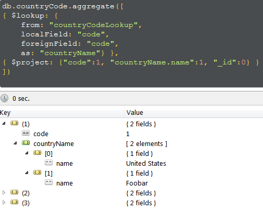
Task: Click the string icon next to United States name
Action: pyautogui.click(x=48, y=163)
